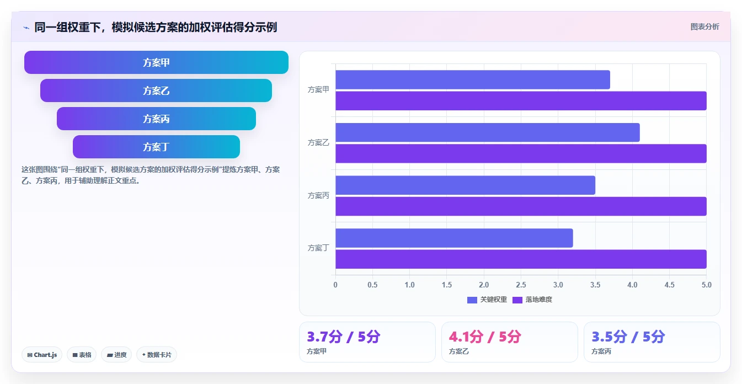This screenshot has width=742, height=384.
Task: Click the 2.5 x-axis tick label
Action: click(x=521, y=285)
